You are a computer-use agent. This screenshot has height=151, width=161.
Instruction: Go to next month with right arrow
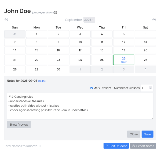click(154, 20)
